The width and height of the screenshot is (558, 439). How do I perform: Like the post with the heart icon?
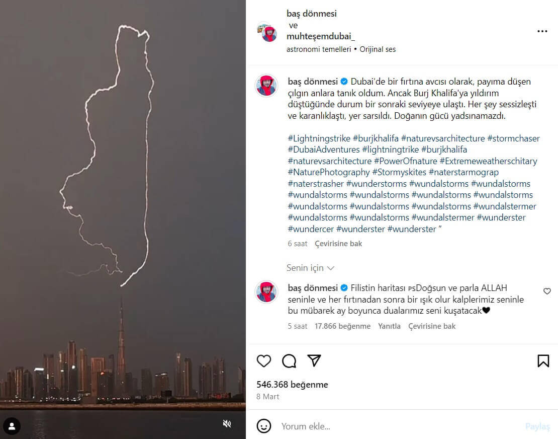(264, 361)
